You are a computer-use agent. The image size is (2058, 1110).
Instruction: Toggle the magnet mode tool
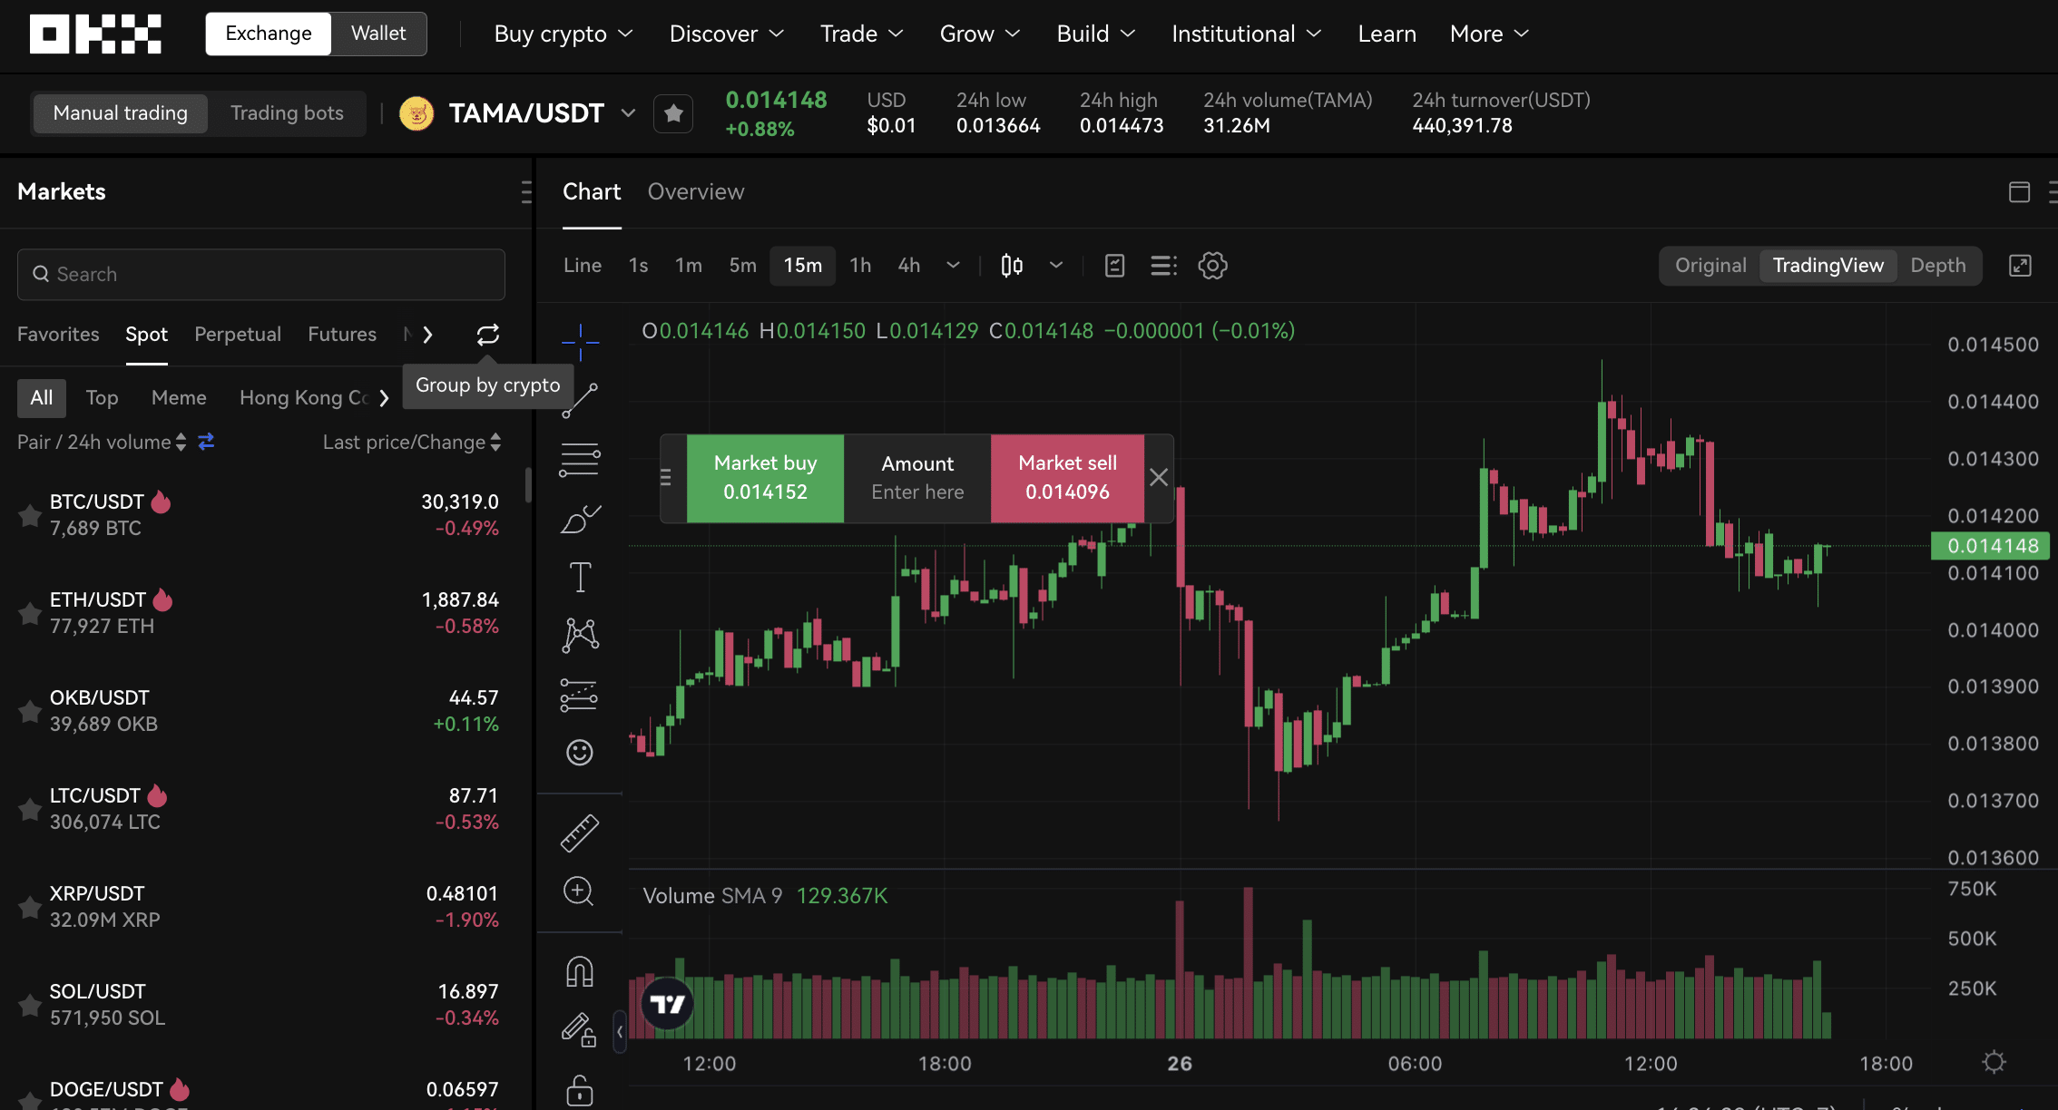pyautogui.click(x=579, y=971)
